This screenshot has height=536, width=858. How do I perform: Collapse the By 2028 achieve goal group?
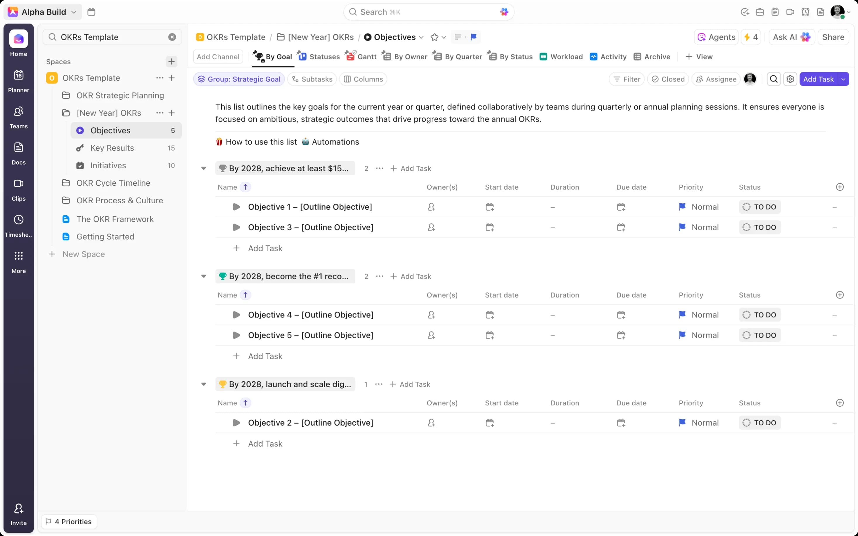[204, 168]
